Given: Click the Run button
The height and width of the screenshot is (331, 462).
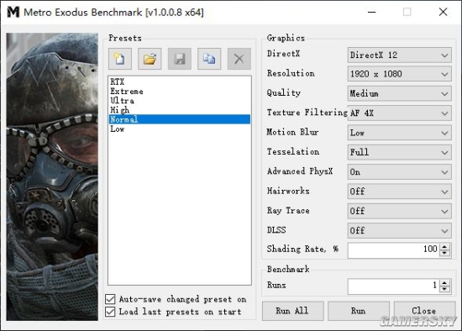Looking at the screenshot, I should click(359, 311).
